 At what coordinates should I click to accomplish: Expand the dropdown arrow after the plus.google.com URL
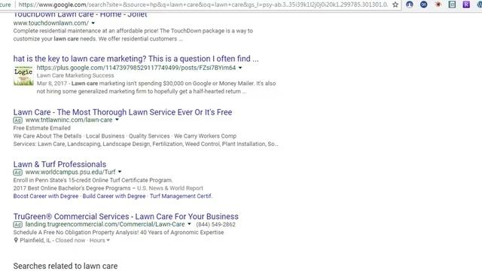240,68
